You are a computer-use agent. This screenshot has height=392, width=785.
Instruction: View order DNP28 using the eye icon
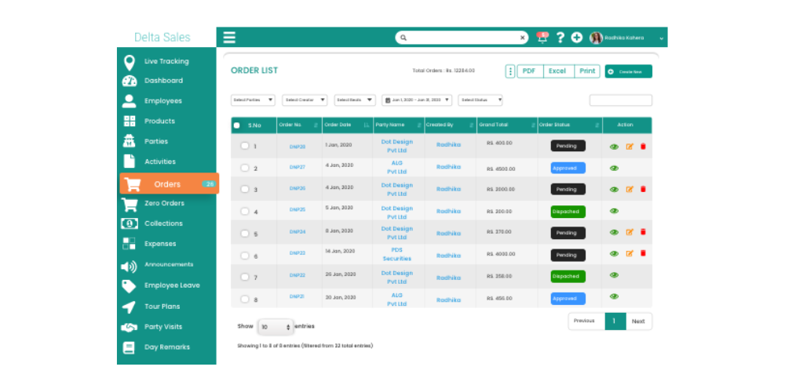tap(615, 147)
